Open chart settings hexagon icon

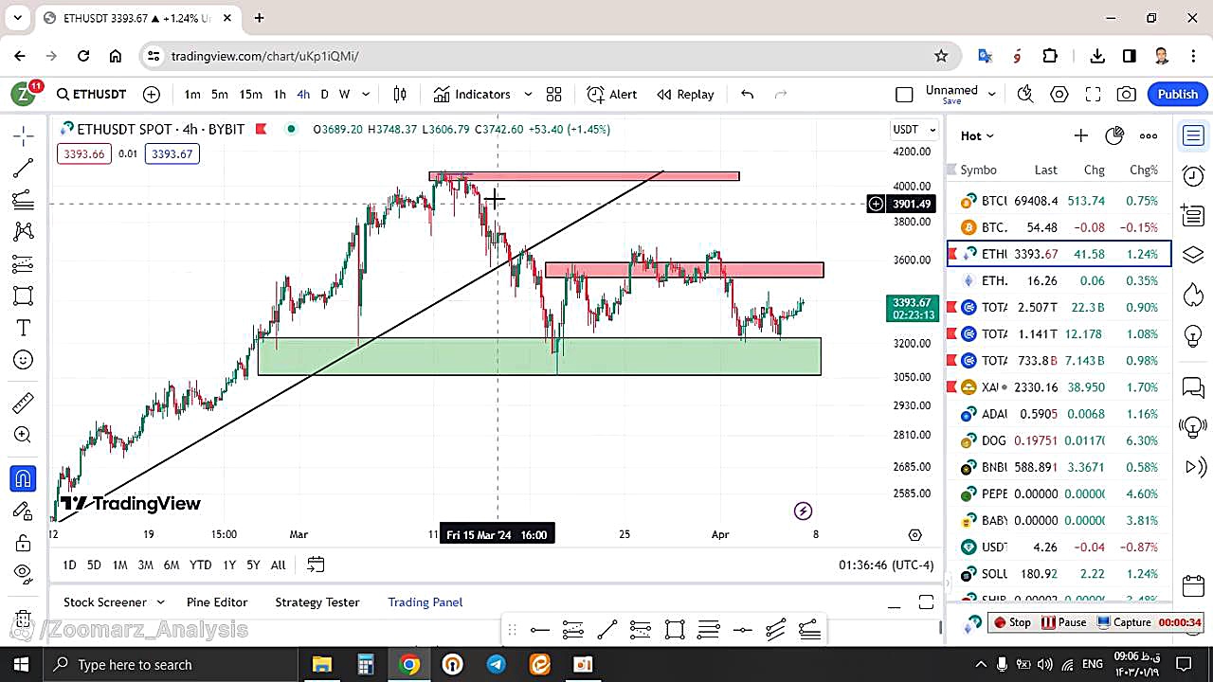1059,94
